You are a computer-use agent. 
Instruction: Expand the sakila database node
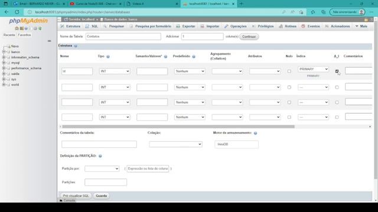pos(4,74)
